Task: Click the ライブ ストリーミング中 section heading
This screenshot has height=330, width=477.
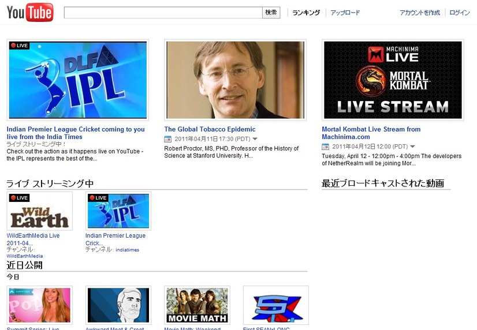Action: [x=50, y=183]
